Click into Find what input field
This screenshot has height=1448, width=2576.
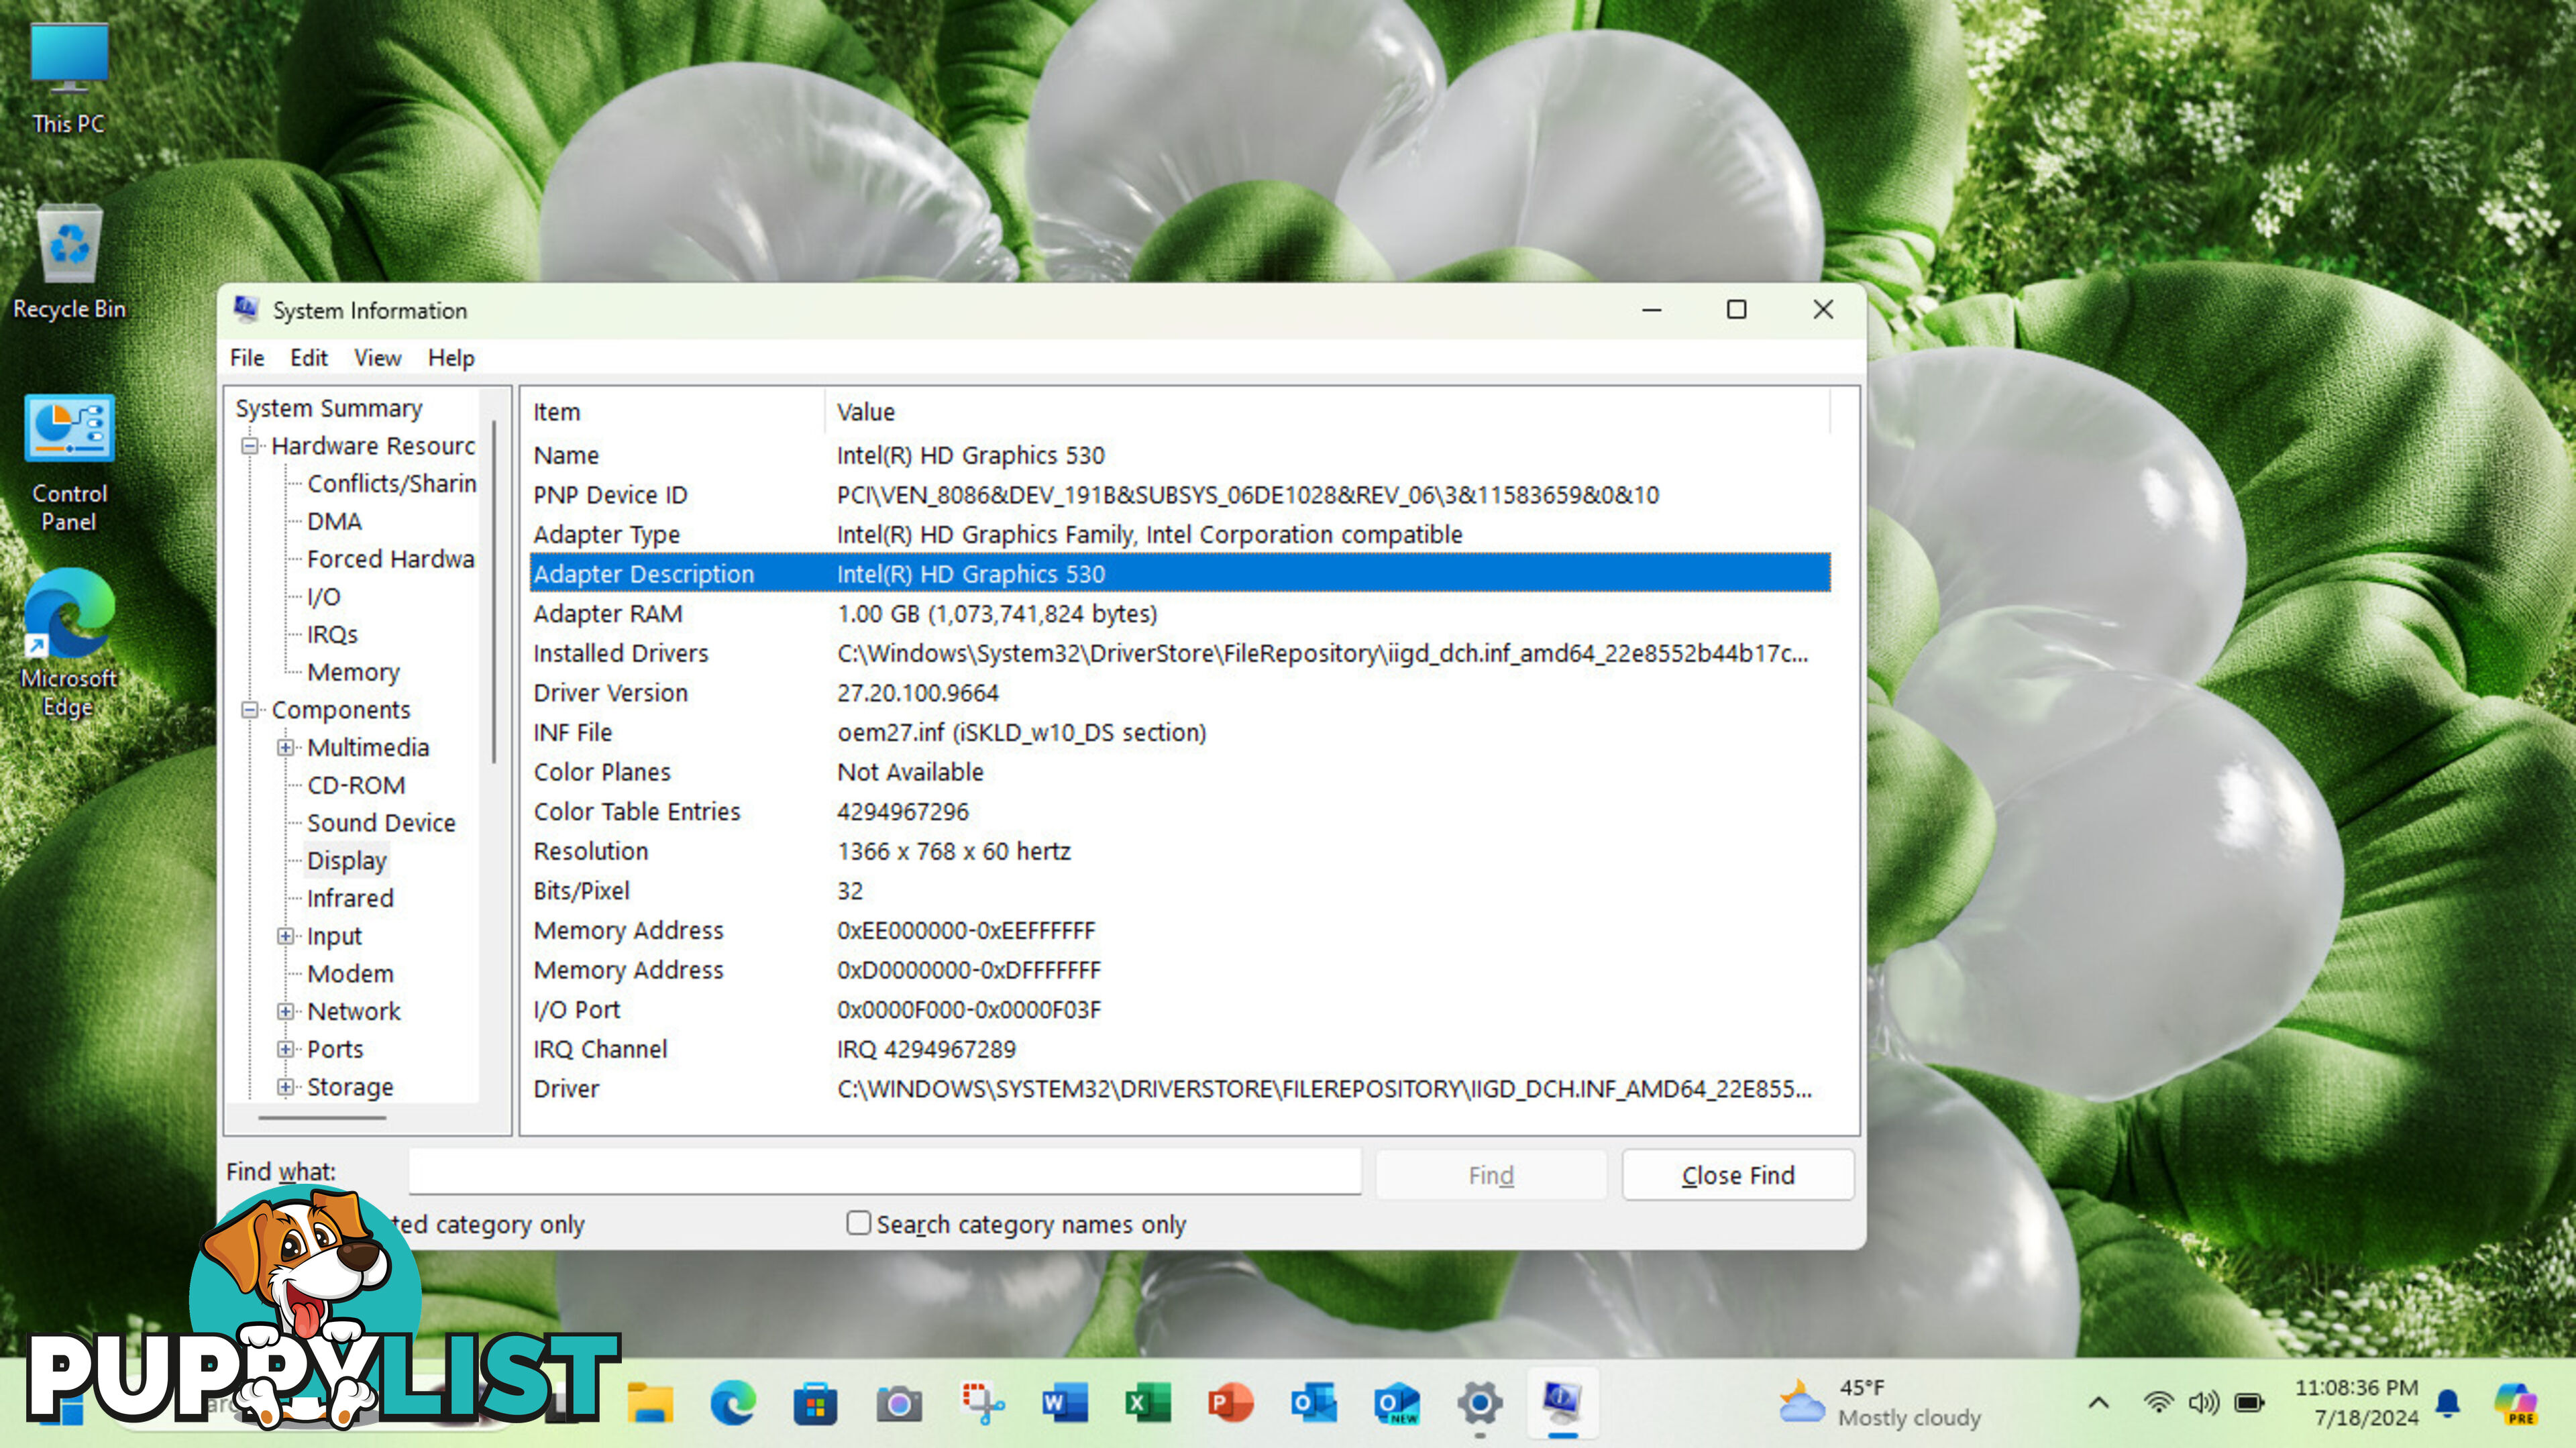885,1171
